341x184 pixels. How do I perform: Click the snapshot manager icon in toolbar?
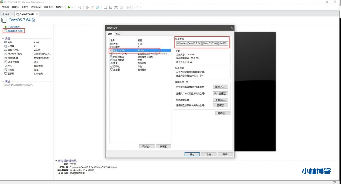[x=98, y=7]
